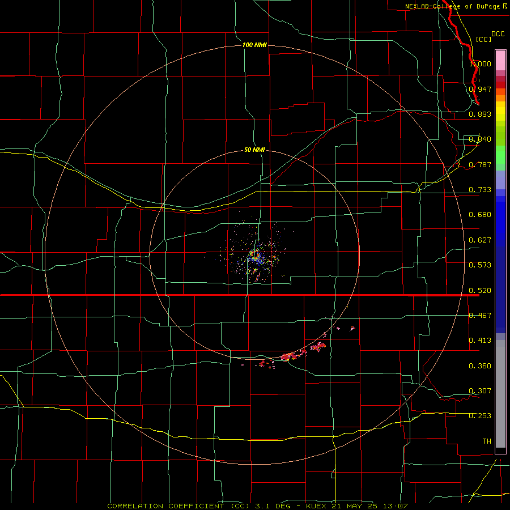510x510 pixels.
Task: Select the 0.787 color scale value
Action: 480,164
